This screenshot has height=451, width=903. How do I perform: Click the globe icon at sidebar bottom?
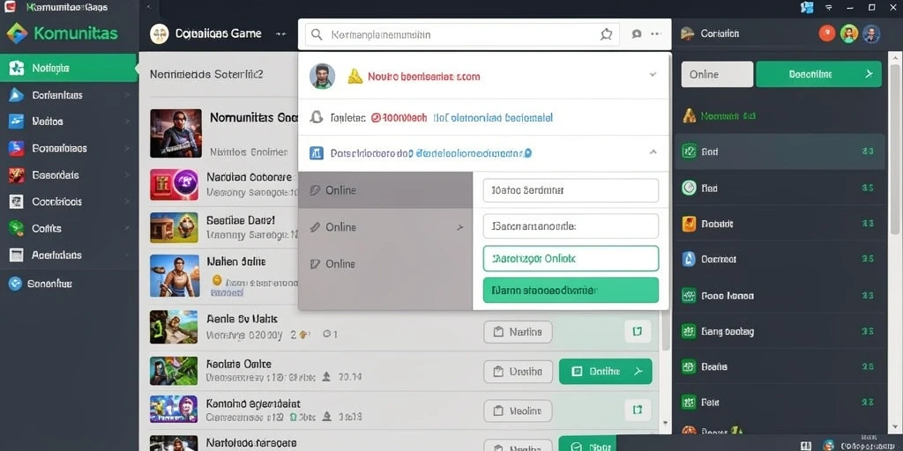(x=16, y=283)
